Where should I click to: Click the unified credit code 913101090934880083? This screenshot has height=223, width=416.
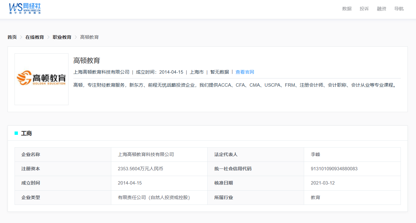pos(334,169)
